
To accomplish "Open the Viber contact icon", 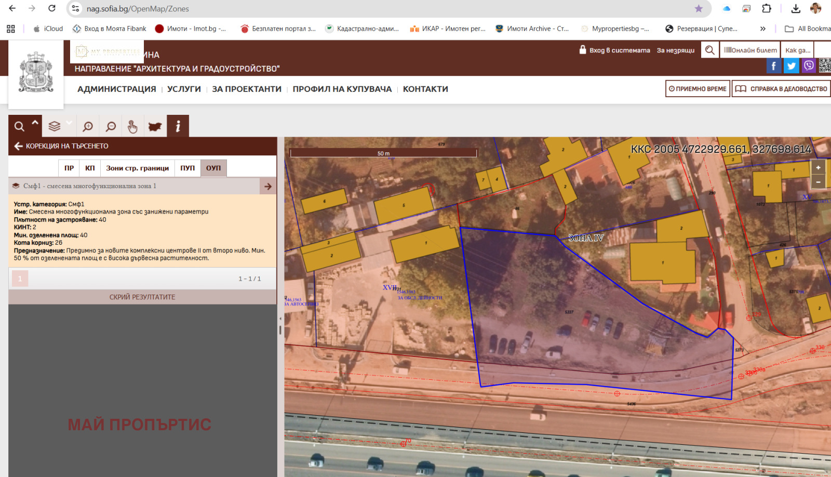I will coord(809,65).
